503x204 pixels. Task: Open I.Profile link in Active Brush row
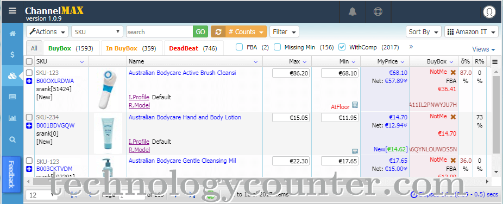(x=139, y=97)
